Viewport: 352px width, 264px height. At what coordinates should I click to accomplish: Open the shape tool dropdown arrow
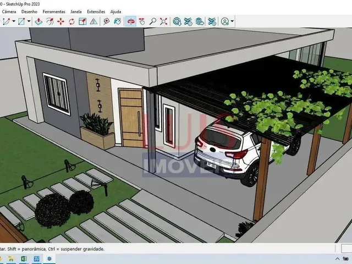29,21
